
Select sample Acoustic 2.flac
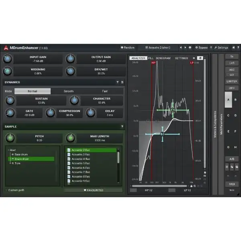click(x=92, y=150)
